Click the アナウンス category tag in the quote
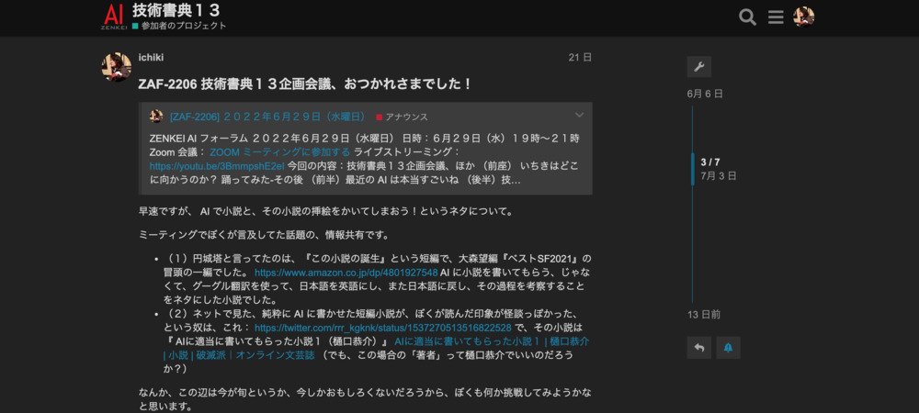This screenshot has height=413, width=919. 405,117
